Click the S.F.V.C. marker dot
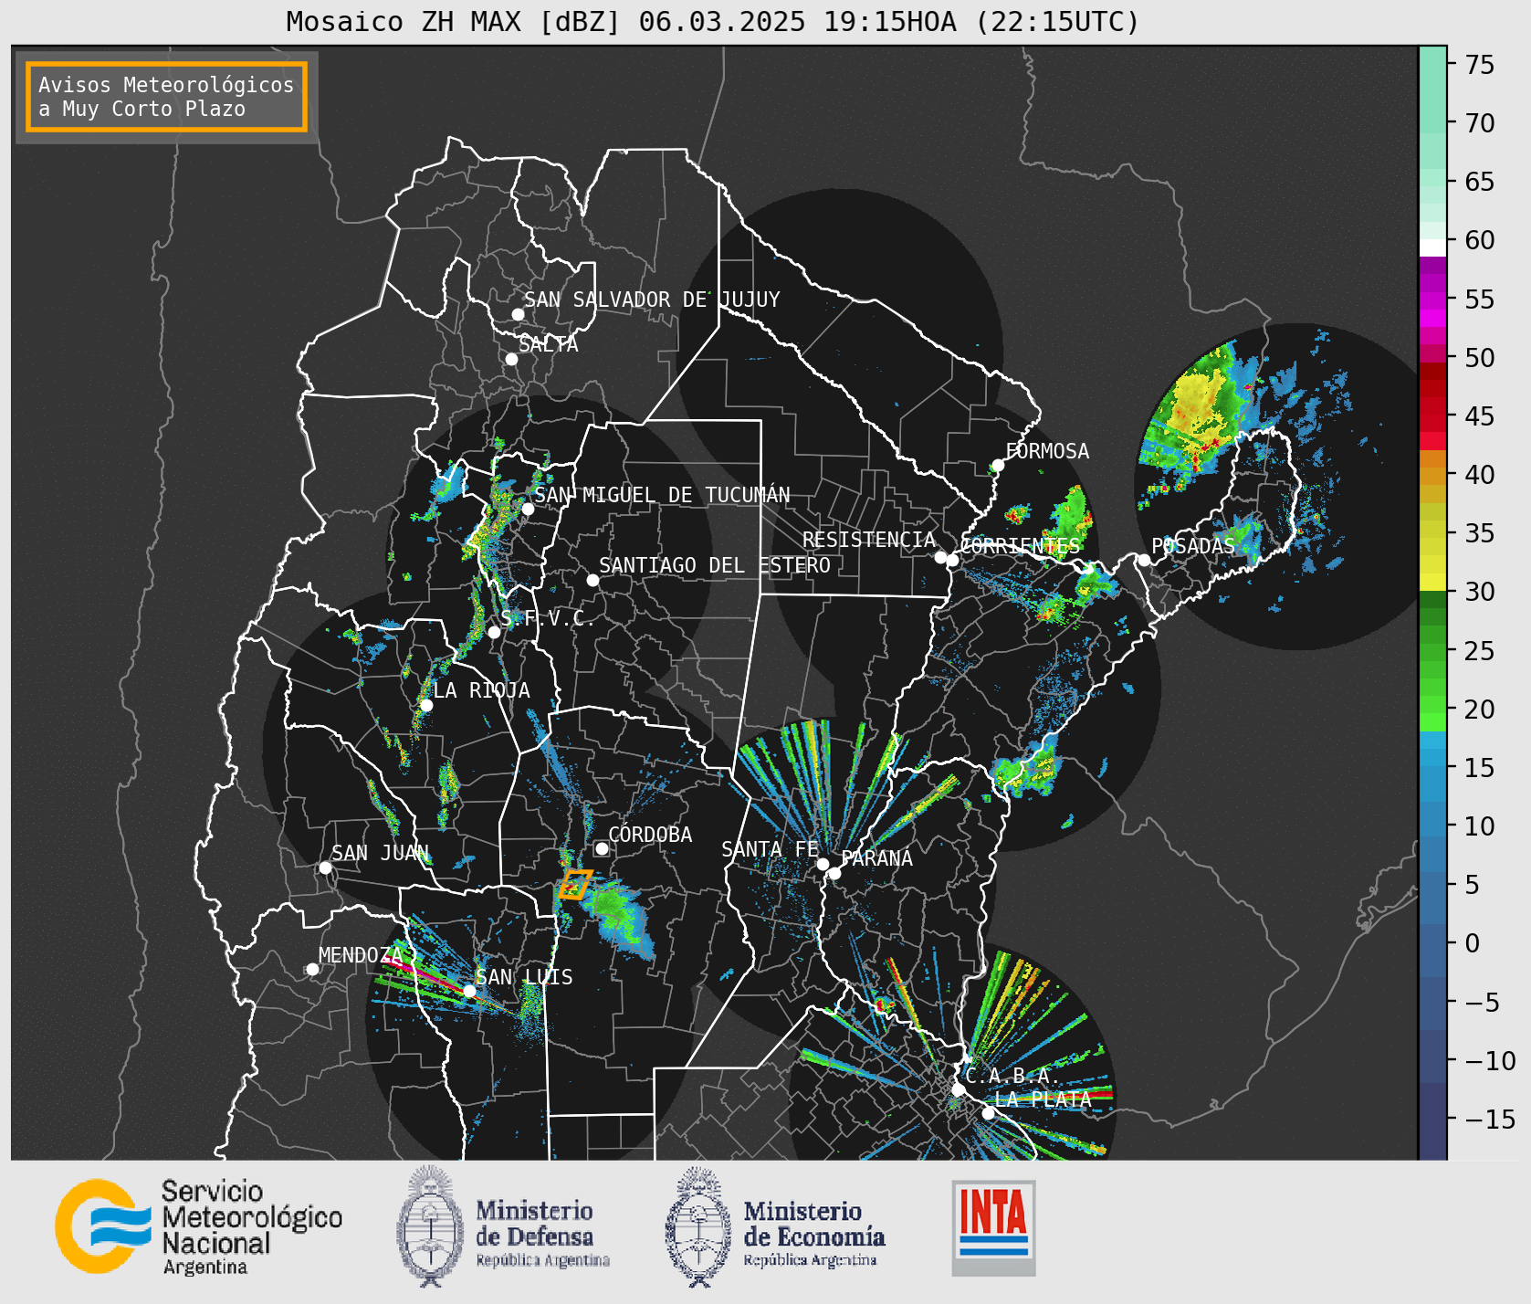The image size is (1531, 1304). [494, 632]
